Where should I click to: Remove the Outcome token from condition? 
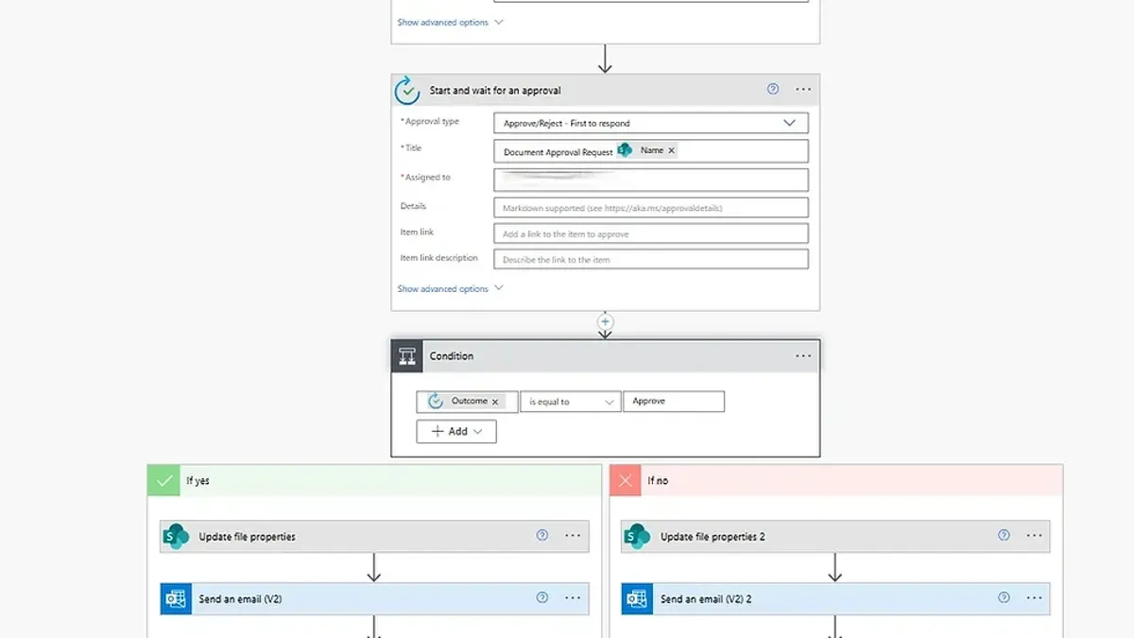point(495,402)
